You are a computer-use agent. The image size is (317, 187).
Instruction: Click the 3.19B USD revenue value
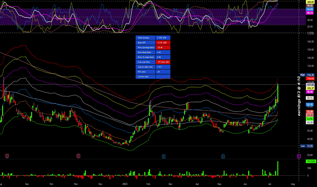163,38
